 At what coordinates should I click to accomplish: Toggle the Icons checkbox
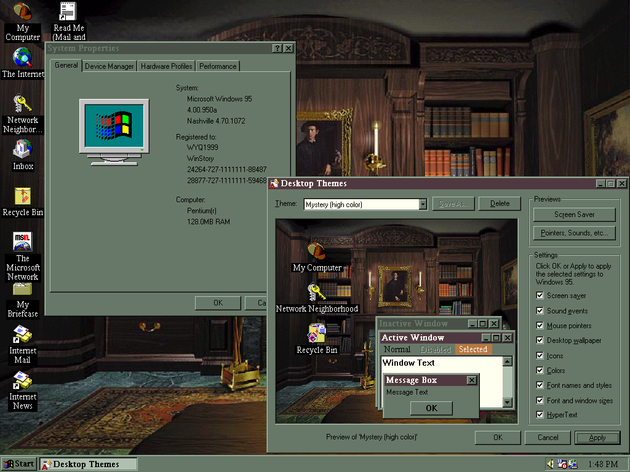click(540, 356)
